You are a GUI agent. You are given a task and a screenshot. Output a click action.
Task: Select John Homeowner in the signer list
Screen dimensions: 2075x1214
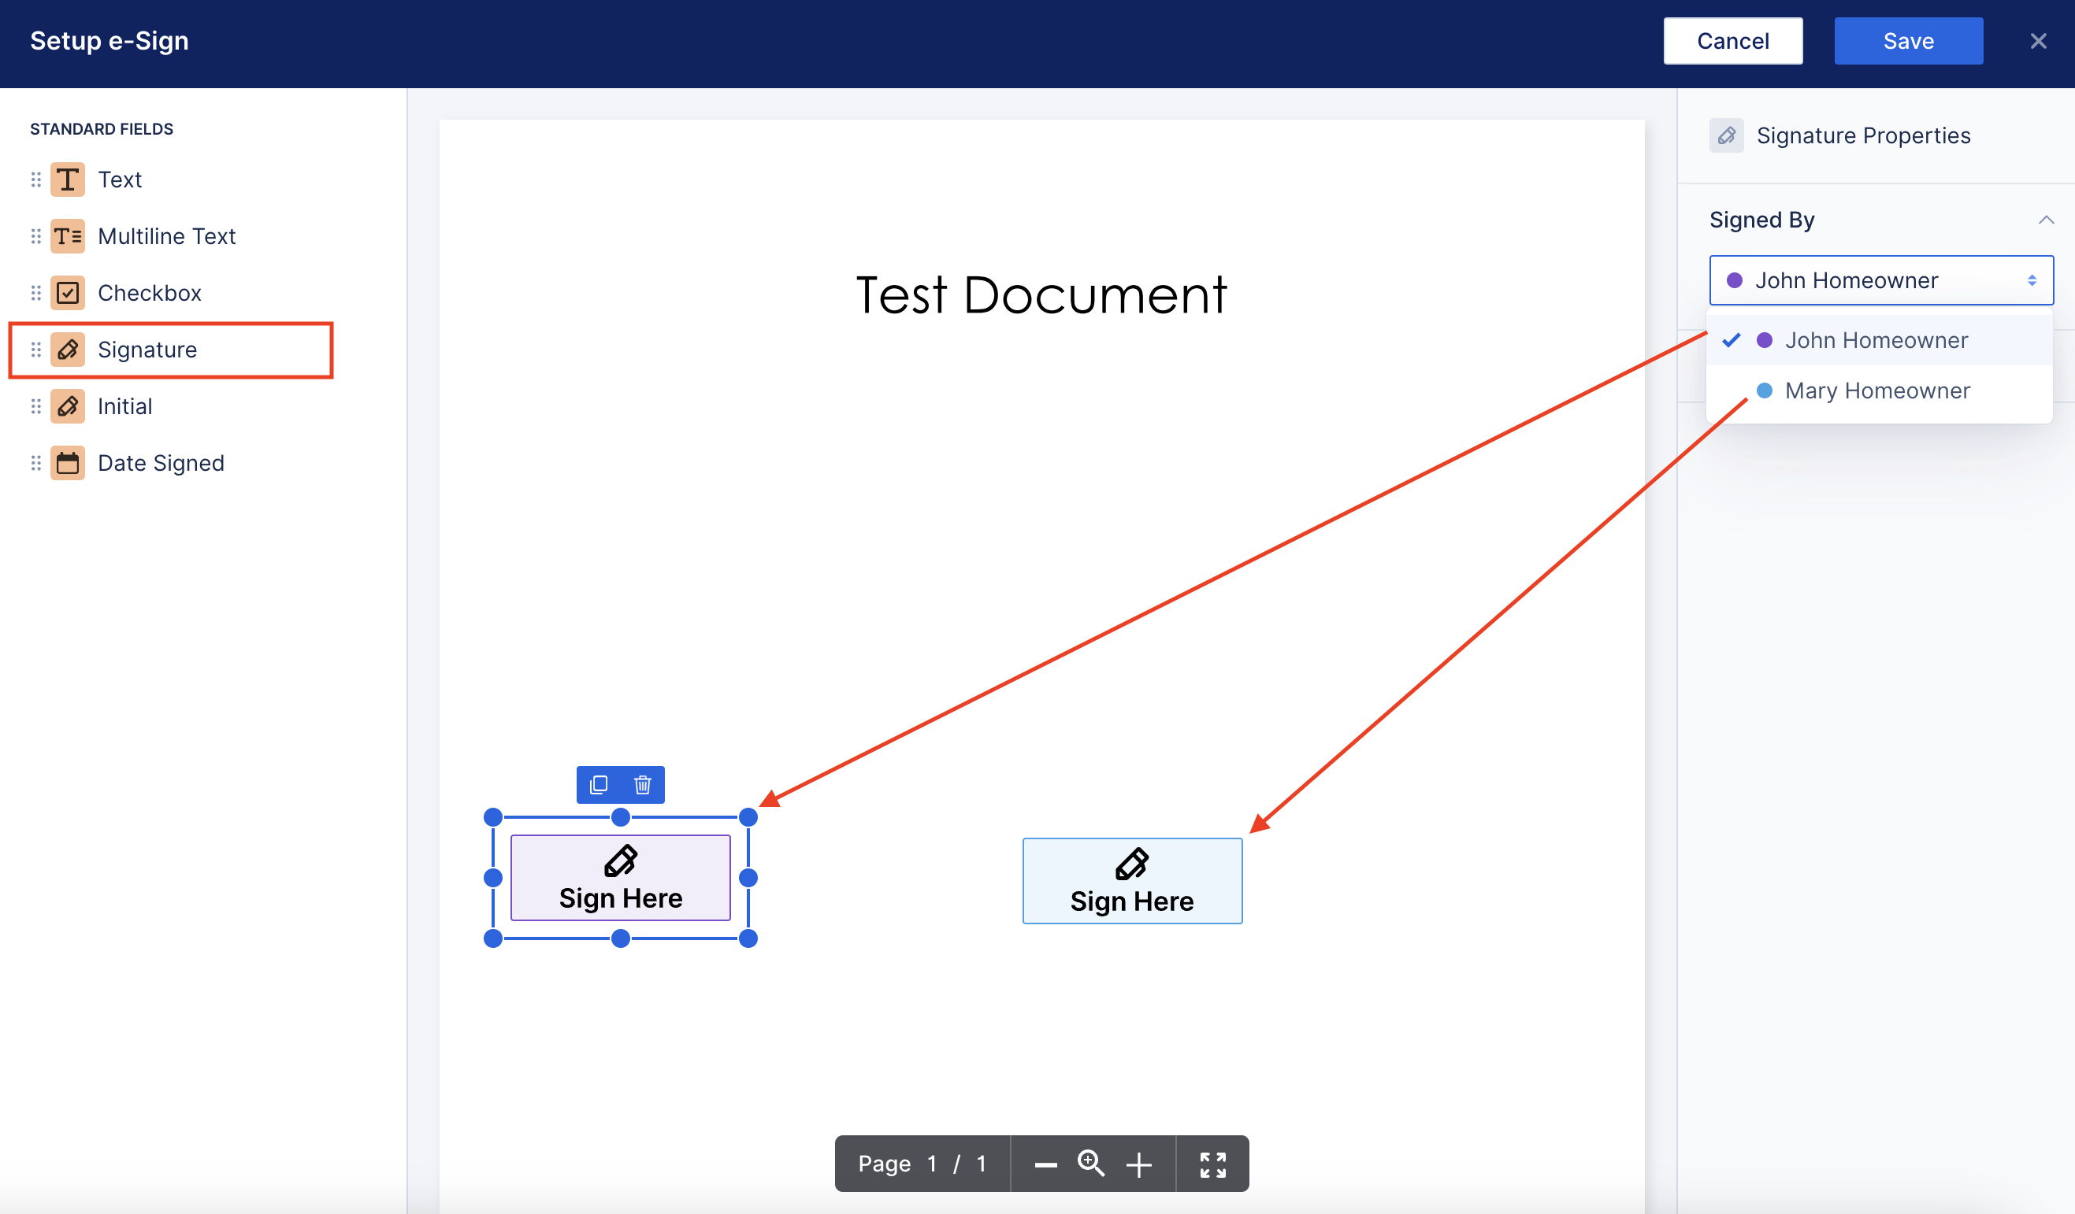point(1876,341)
